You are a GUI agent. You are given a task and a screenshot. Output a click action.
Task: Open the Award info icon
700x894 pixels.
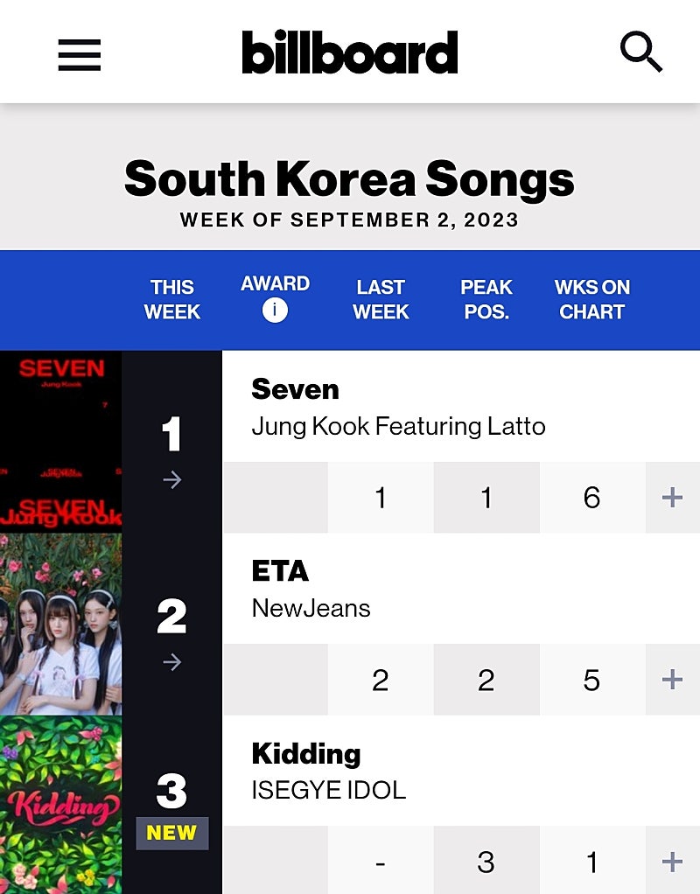[275, 310]
